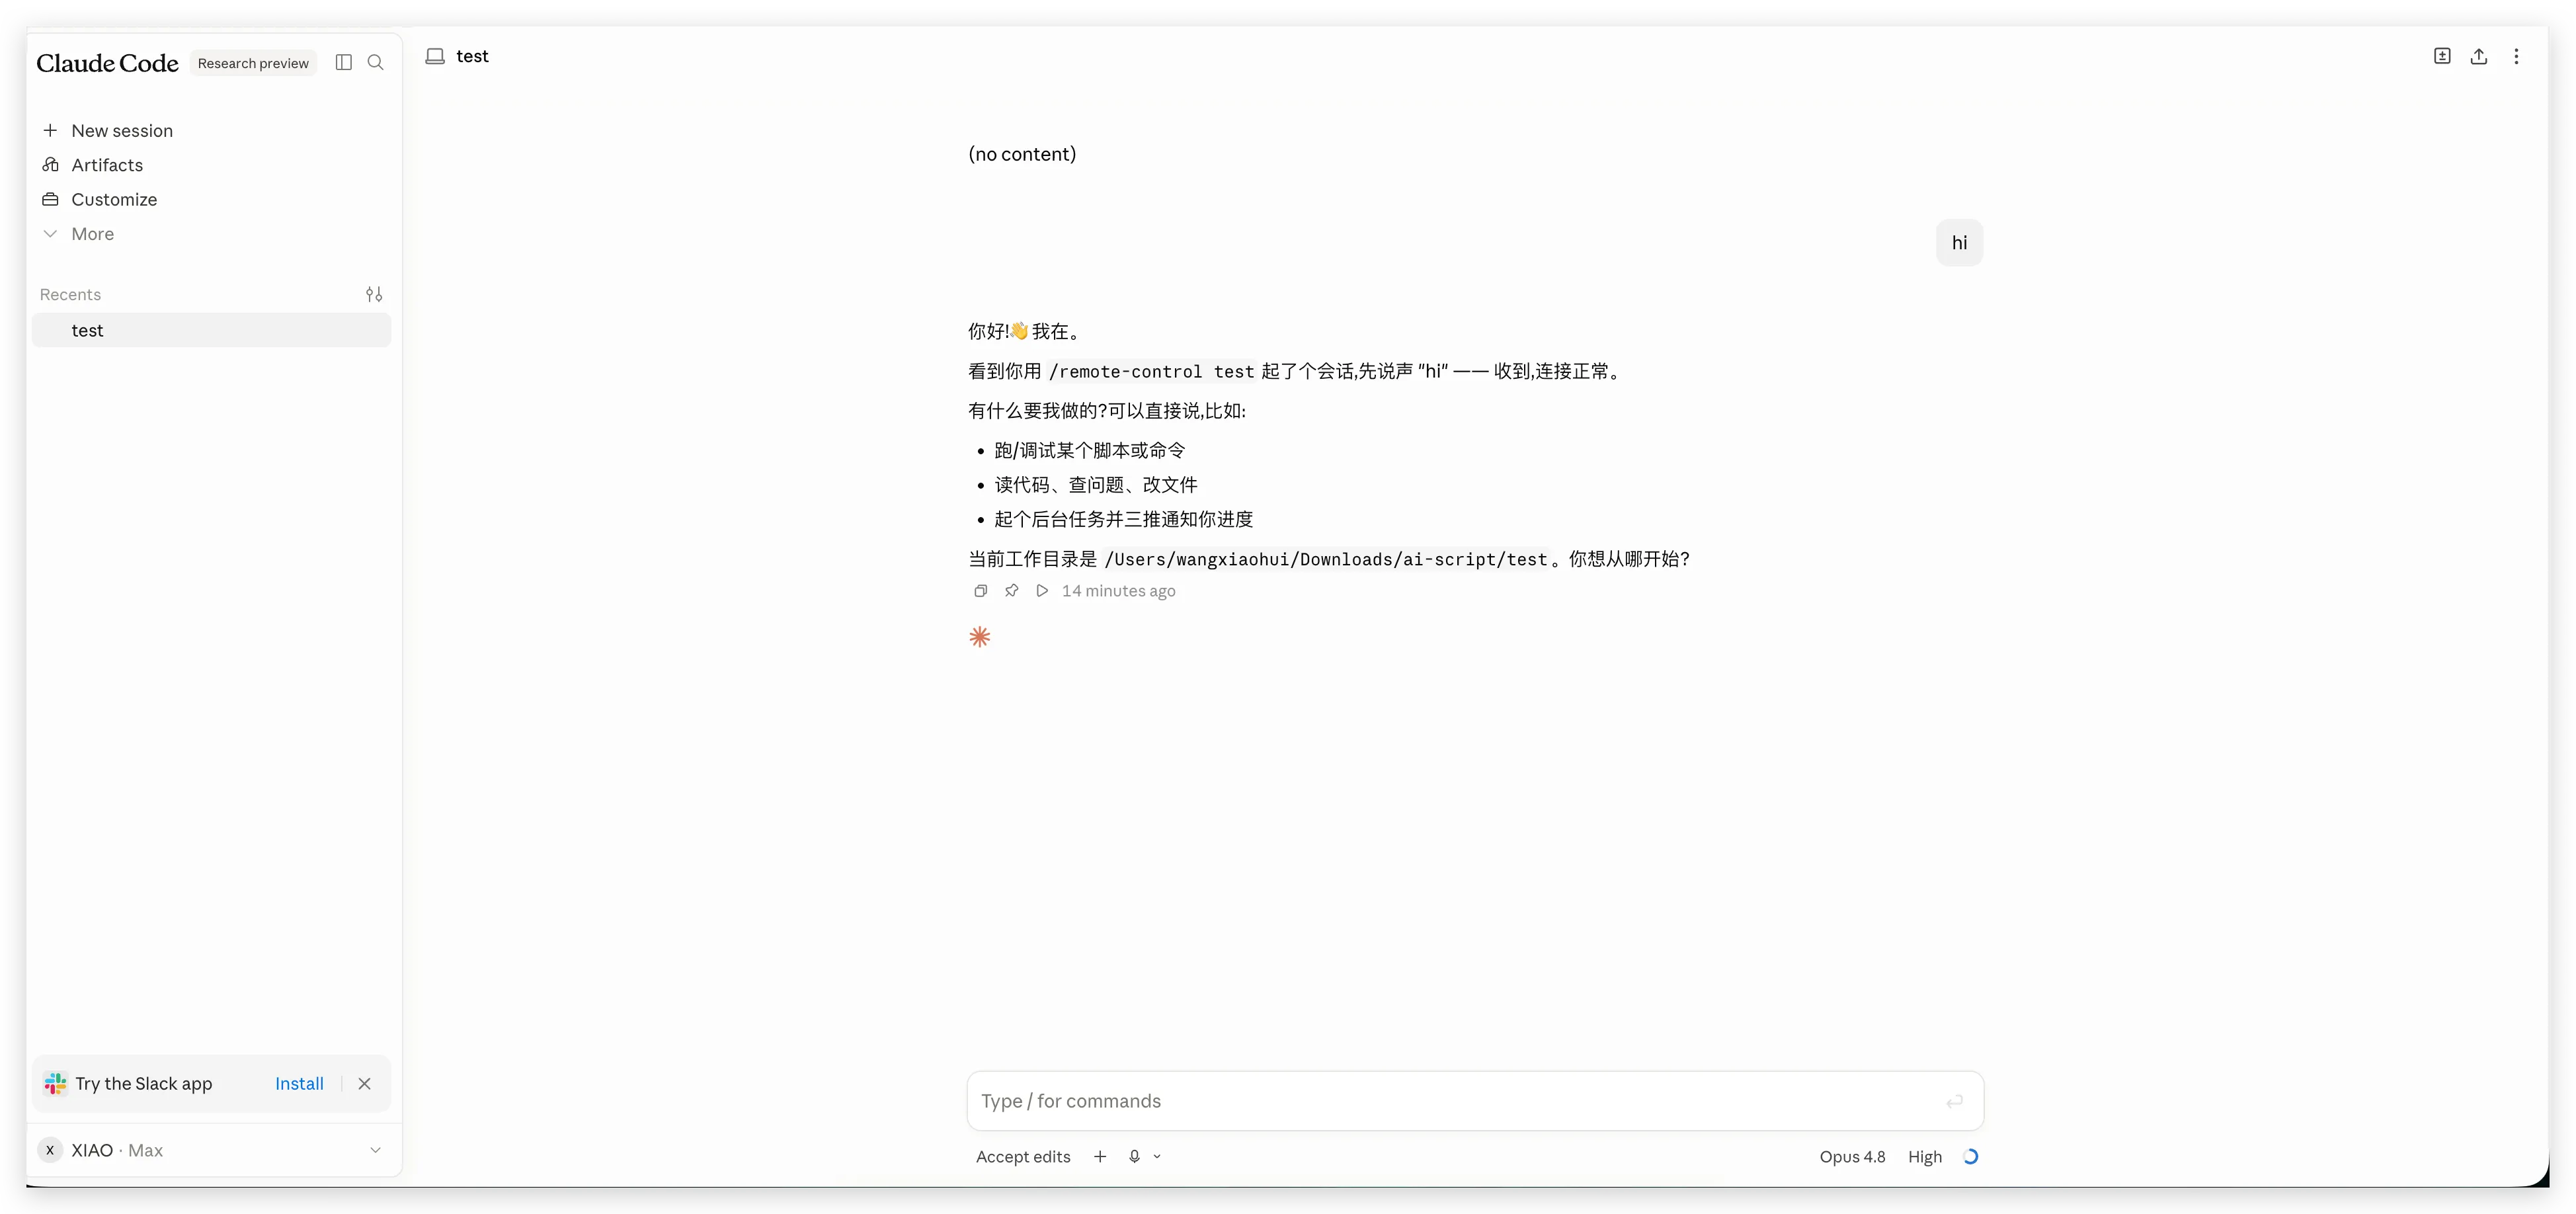The width and height of the screenshot is (2576, 1214).
Task: Copy the assistant reply
Action: coord(981,591)
